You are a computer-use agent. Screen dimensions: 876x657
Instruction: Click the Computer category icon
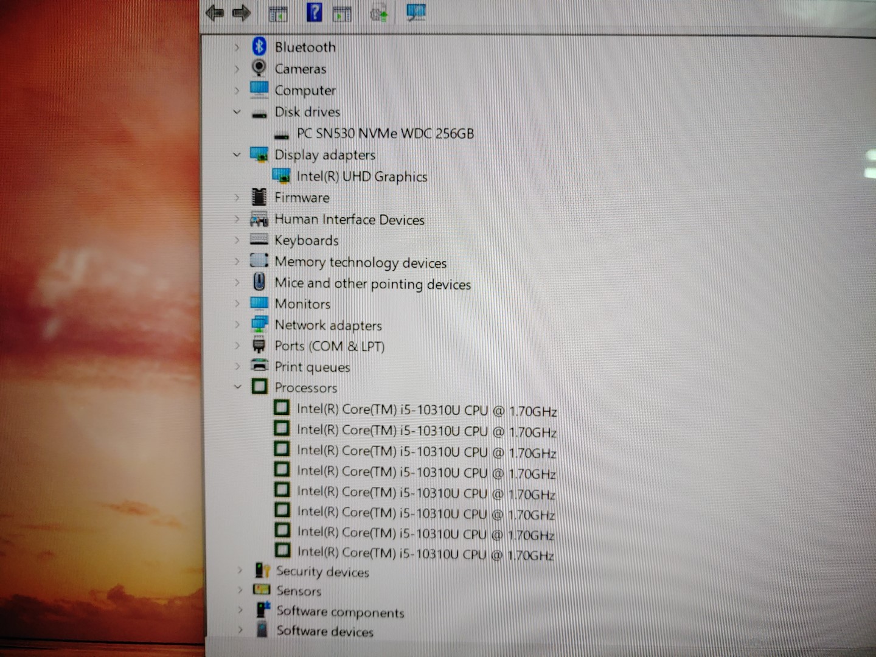(259, 89)
